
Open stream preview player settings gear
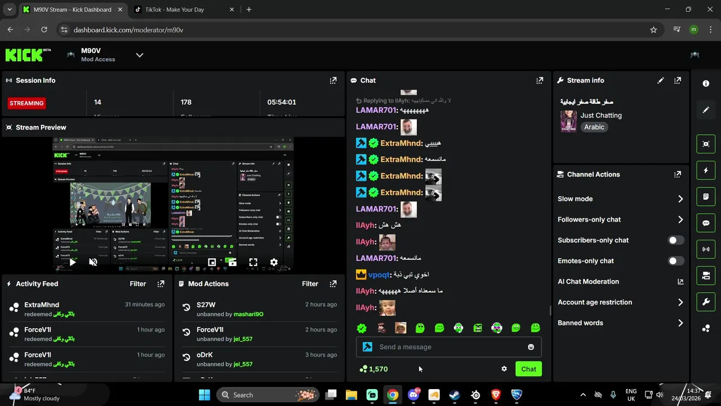(x=274, y=262)
